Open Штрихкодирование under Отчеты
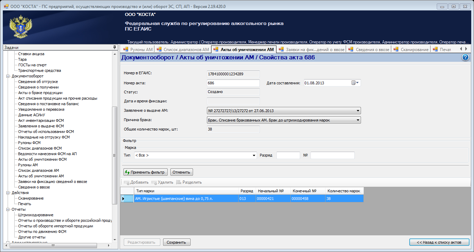Viewport: 474px width, 252px height. pos(36,215)
